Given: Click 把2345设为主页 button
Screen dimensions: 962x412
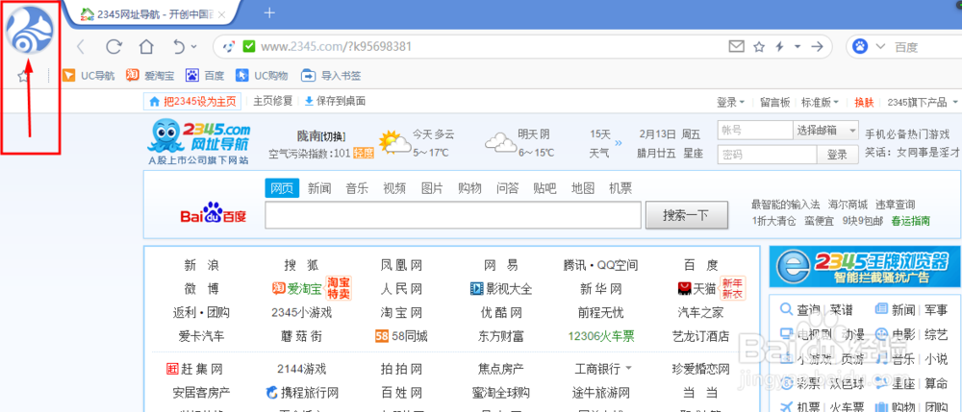Looking at the screenshot, I should click(x=192, y=102).
